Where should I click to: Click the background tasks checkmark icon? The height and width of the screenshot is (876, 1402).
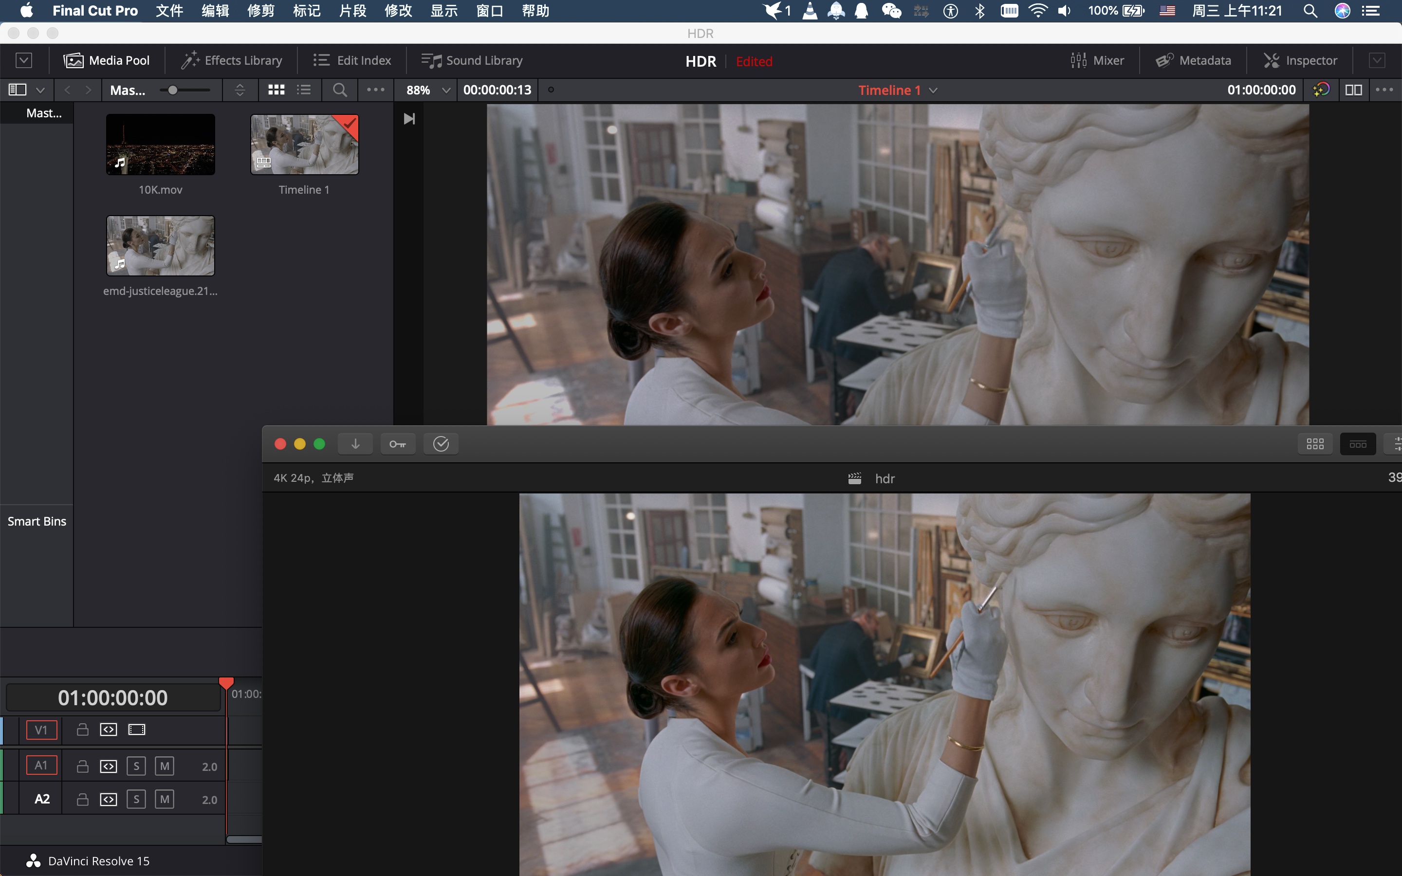tap(441, 444)
